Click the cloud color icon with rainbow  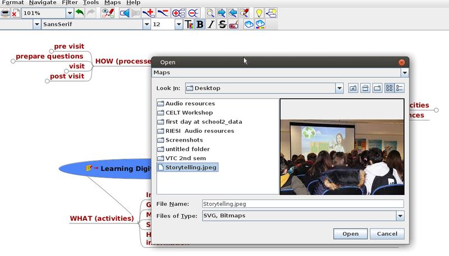(260, 25)
